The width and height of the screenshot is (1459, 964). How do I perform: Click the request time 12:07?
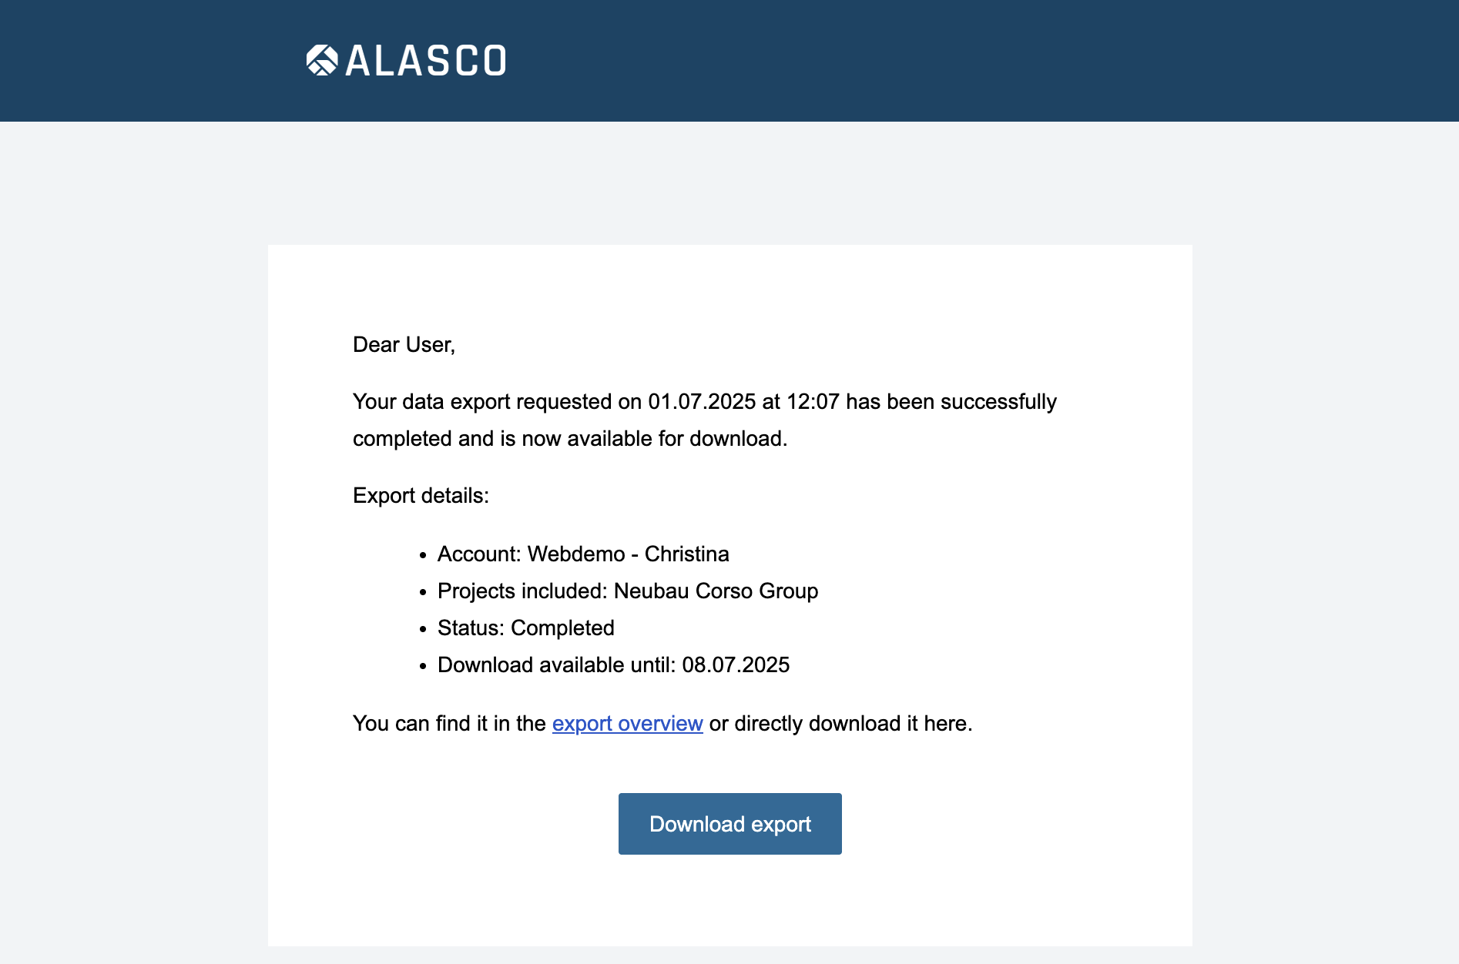click(x=812, y=402)
